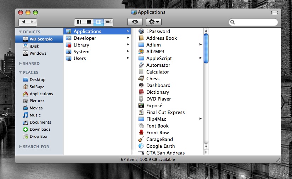Select the DVD Player app icon
The width and height of the screenshot is (292, 179).
(141, 98)
